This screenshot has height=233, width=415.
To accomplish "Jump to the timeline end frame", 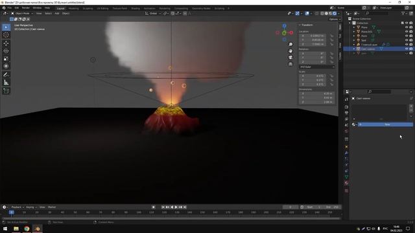I will (185, 207).
